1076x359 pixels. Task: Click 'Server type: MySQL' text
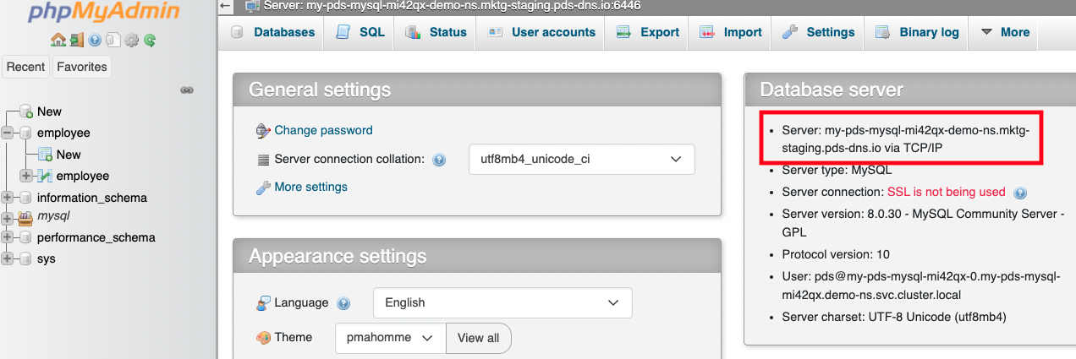(837, 171)
